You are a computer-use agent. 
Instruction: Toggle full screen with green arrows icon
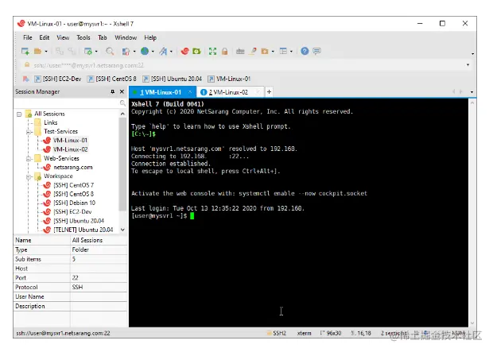click(213, 51)
